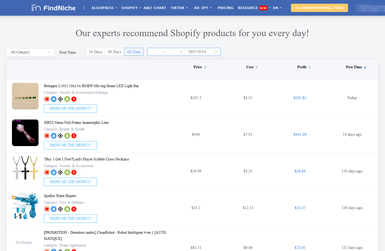385x251 pixels.
Task: Click the AliExpress icon for Betopper LED Light Bar
Action: click(47, 99)
